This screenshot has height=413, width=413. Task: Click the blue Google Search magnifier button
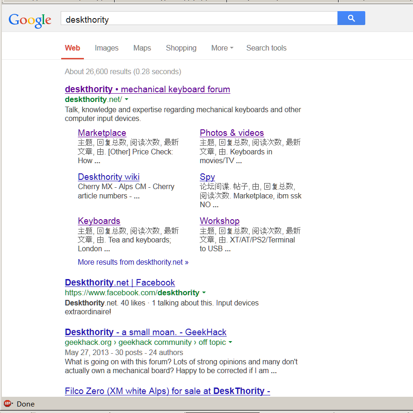click(351, 18)
